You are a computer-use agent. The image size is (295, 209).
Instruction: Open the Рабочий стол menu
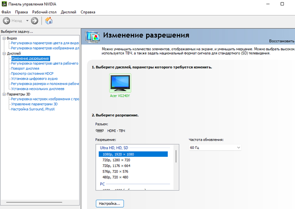point(44,12)
